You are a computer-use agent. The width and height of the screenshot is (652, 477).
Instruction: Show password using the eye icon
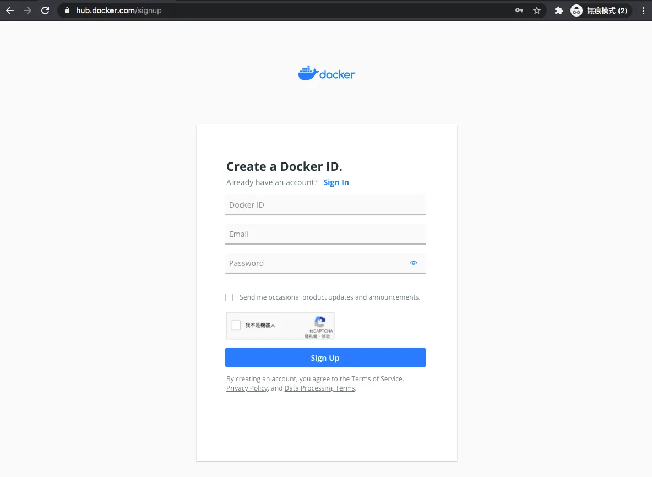coord(414,263)
